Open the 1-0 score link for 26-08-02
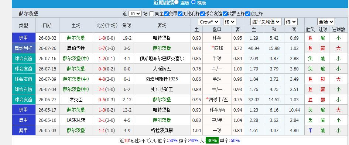 (x=102, y=38)
